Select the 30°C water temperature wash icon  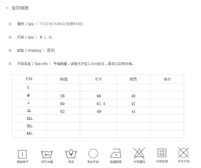[x=47, y=154]
